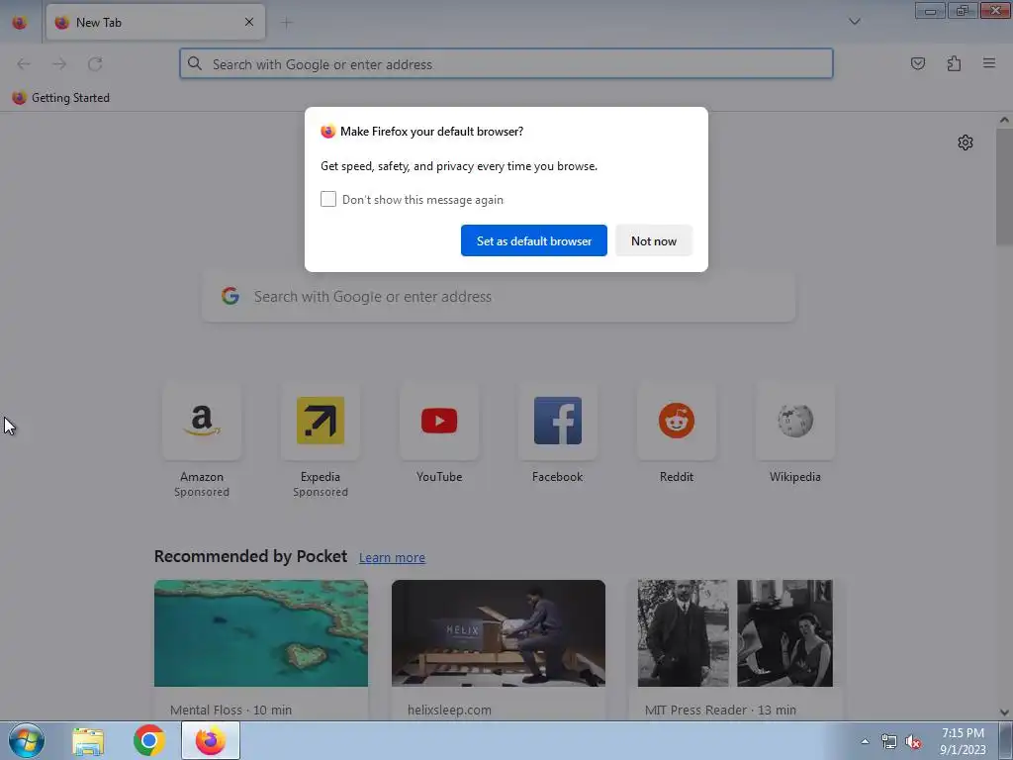Image resolution: width=1013 pixels, height=760 pixels.
Task: Open the Save to Pocket icon
Action: [917, 63]
